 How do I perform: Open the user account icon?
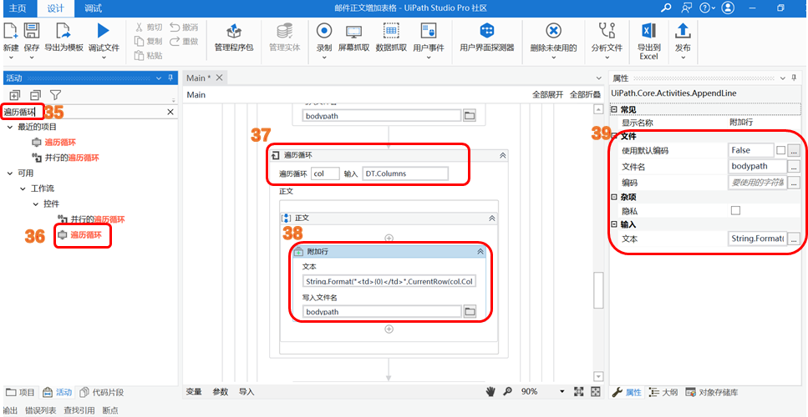point(728,8)
